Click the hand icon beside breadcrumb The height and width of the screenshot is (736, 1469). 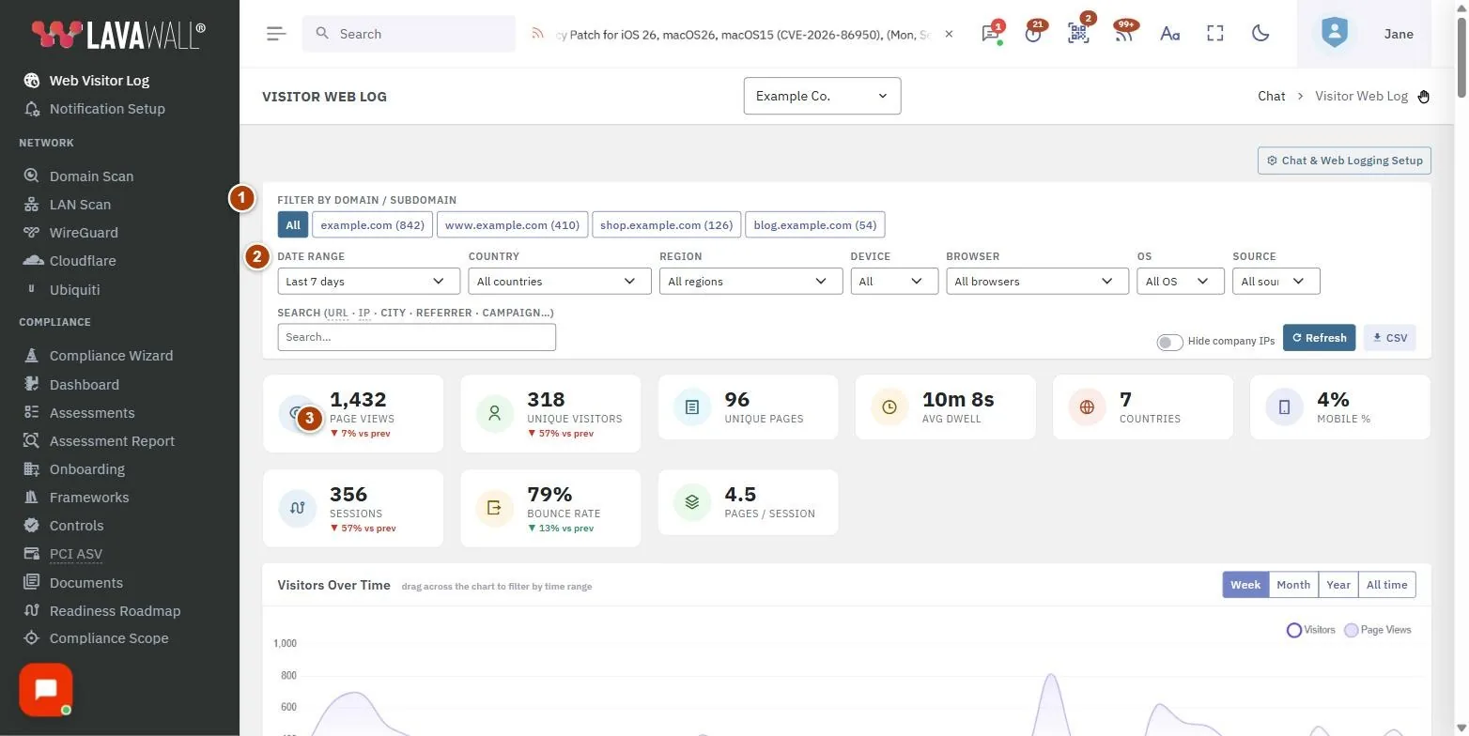pyautogui.click(x=1424, y=96)
